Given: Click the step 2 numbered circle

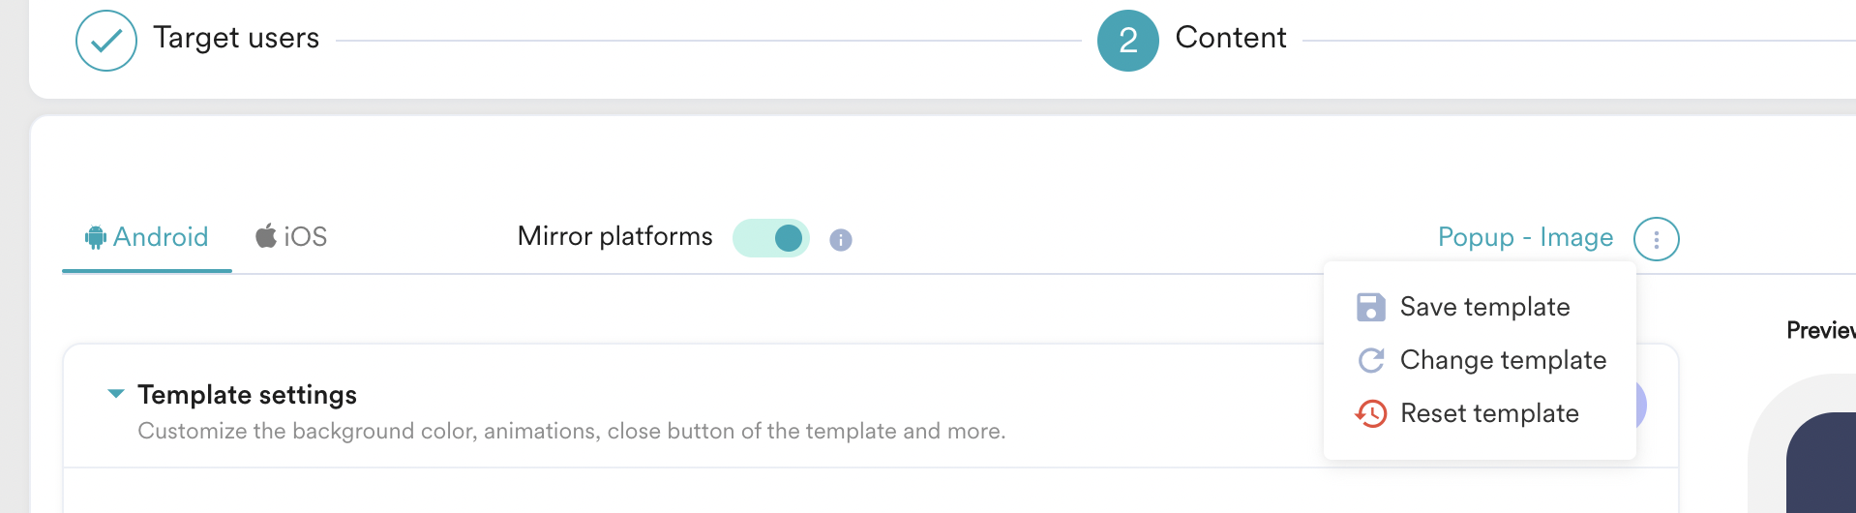Looking at the screenshot, I should coord(1127,41).
